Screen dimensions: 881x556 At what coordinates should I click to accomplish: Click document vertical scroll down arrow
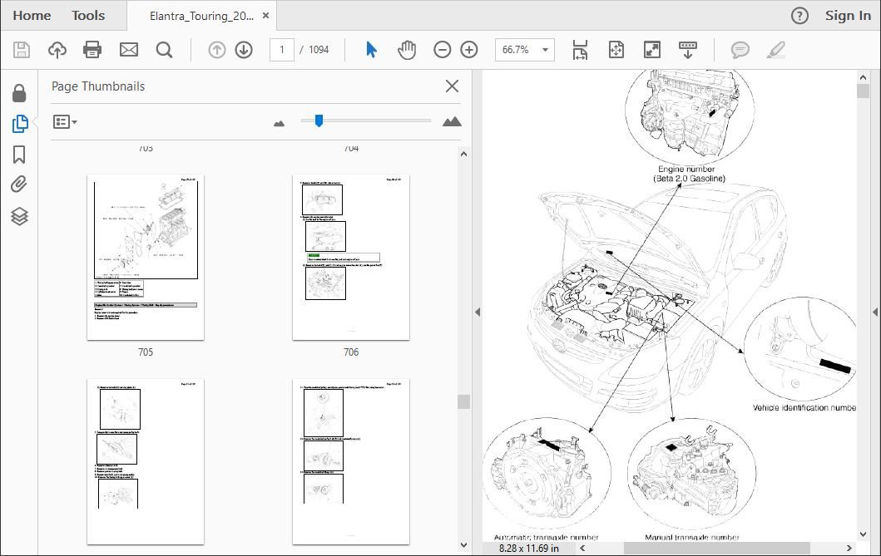click(x=864, y=534)
